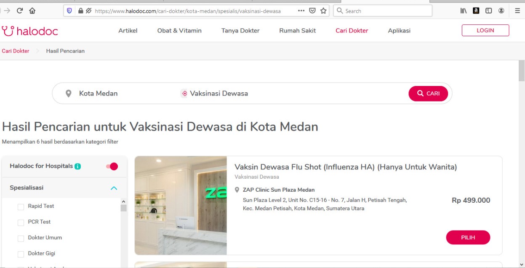Image resolution: width=525 pixels, height=268 pixels.
Task: Reload the page with the refresh icon
Action: pos(19,11)
